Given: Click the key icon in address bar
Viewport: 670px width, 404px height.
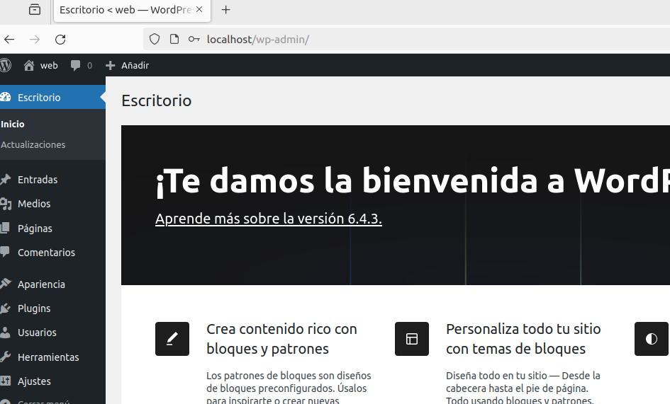Looking at the screenshot, I should (194, 39).
